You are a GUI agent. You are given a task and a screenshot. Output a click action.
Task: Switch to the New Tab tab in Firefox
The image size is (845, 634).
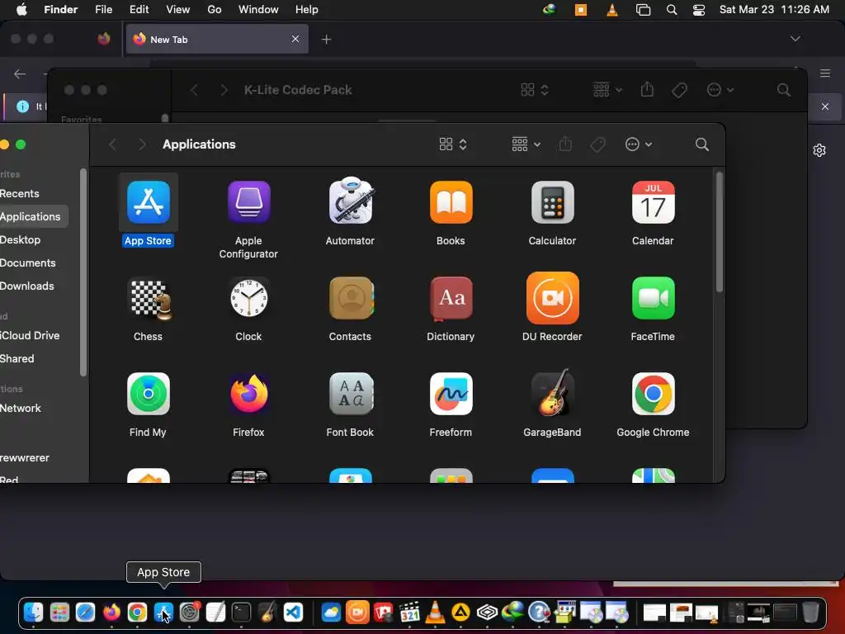[x=217, y=39]
